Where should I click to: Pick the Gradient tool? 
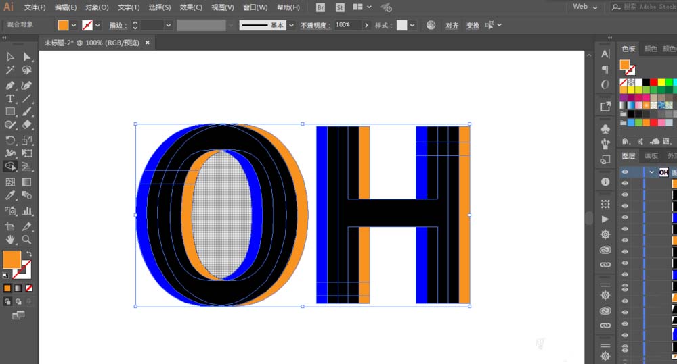[27, 182]
